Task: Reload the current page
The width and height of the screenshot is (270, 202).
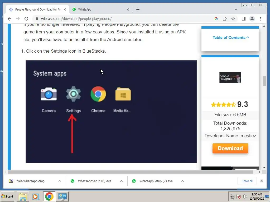Action: click(x=26, y=19)
